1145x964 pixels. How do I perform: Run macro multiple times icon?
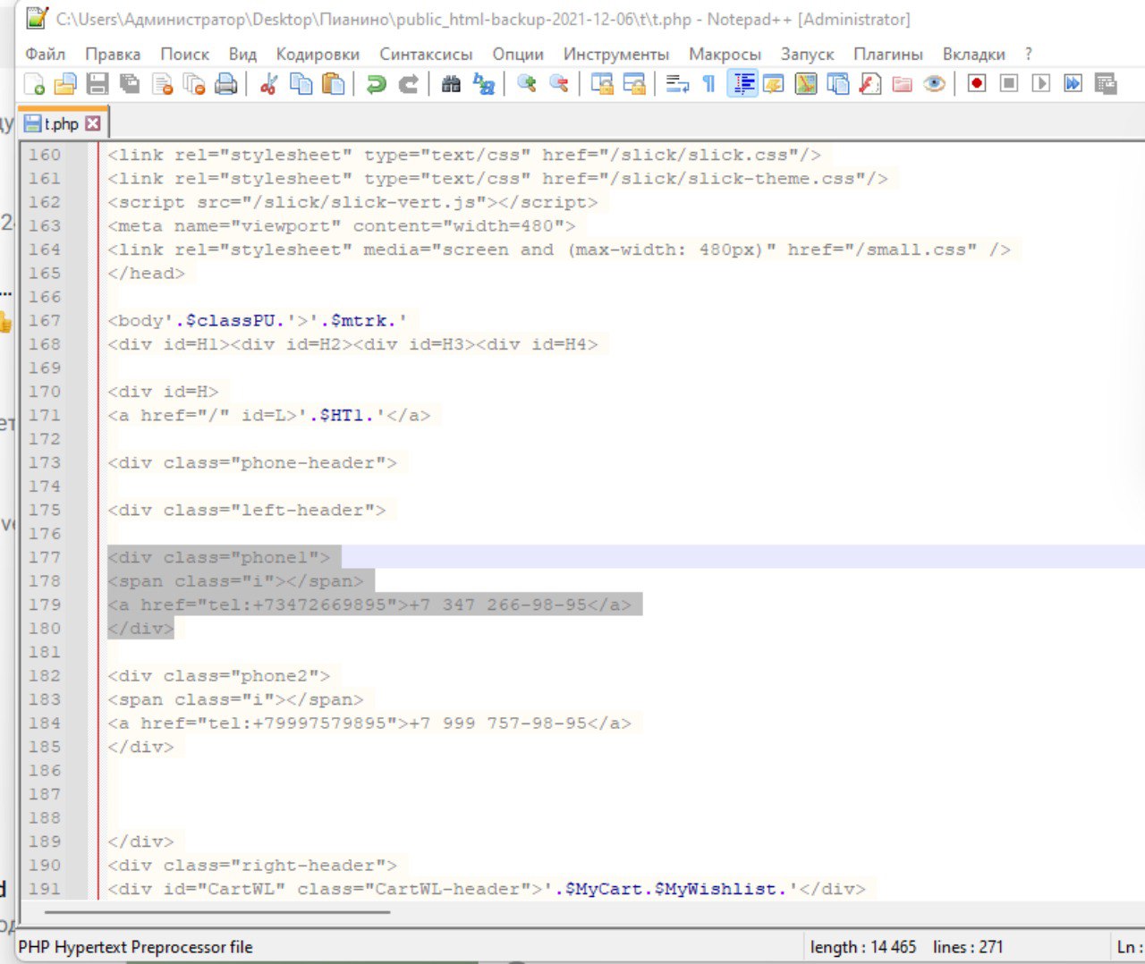click(x=1073, y=84)
